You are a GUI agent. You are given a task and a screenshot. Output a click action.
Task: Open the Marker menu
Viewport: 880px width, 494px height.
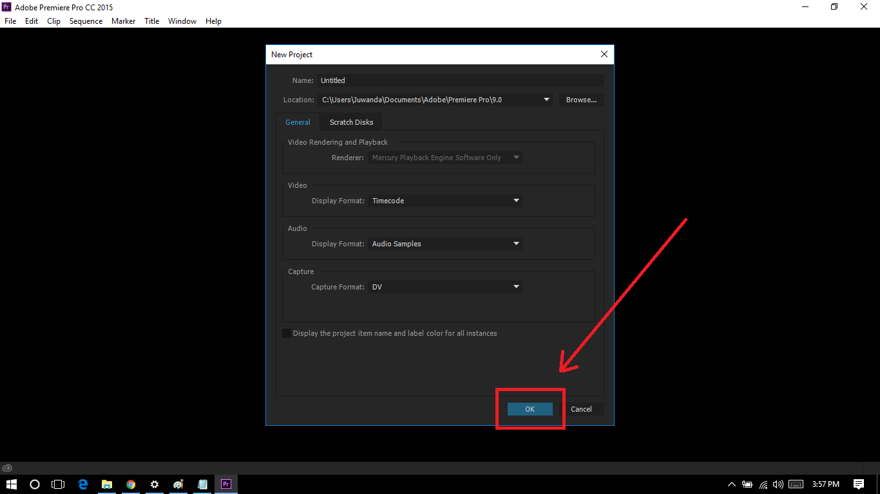(123, 21)
